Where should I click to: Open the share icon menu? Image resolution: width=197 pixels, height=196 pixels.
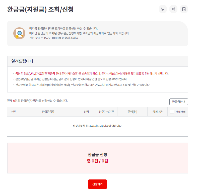173,9
